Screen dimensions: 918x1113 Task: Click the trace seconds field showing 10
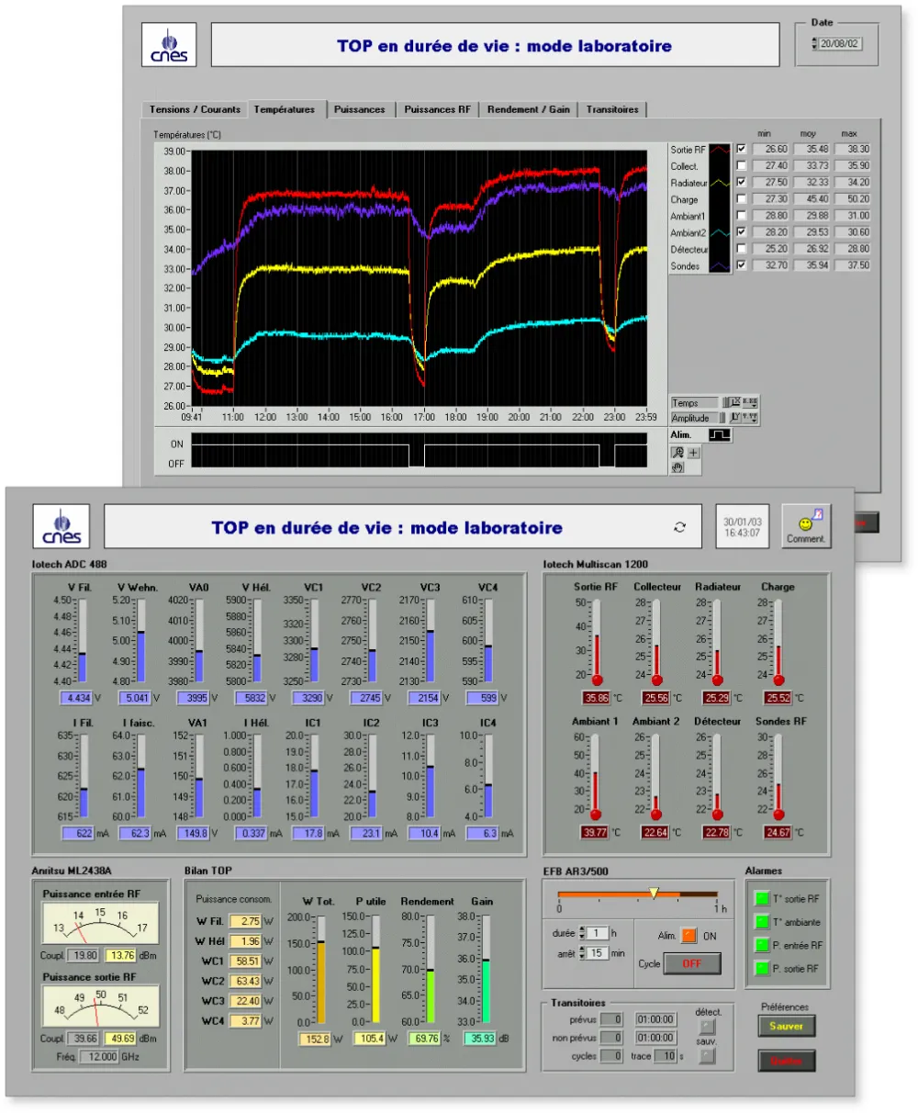tap(666, 1056)
